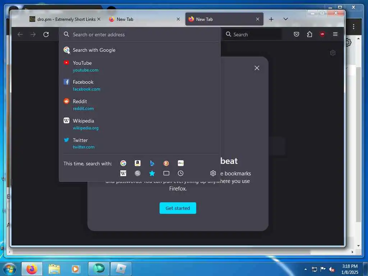The image size is (368, 276).
Task: Search in History clock icon
Action: tap(180, 173)
